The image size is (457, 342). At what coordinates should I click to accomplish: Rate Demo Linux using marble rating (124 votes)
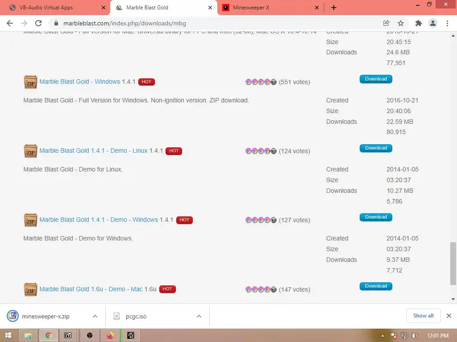point(261,151)
